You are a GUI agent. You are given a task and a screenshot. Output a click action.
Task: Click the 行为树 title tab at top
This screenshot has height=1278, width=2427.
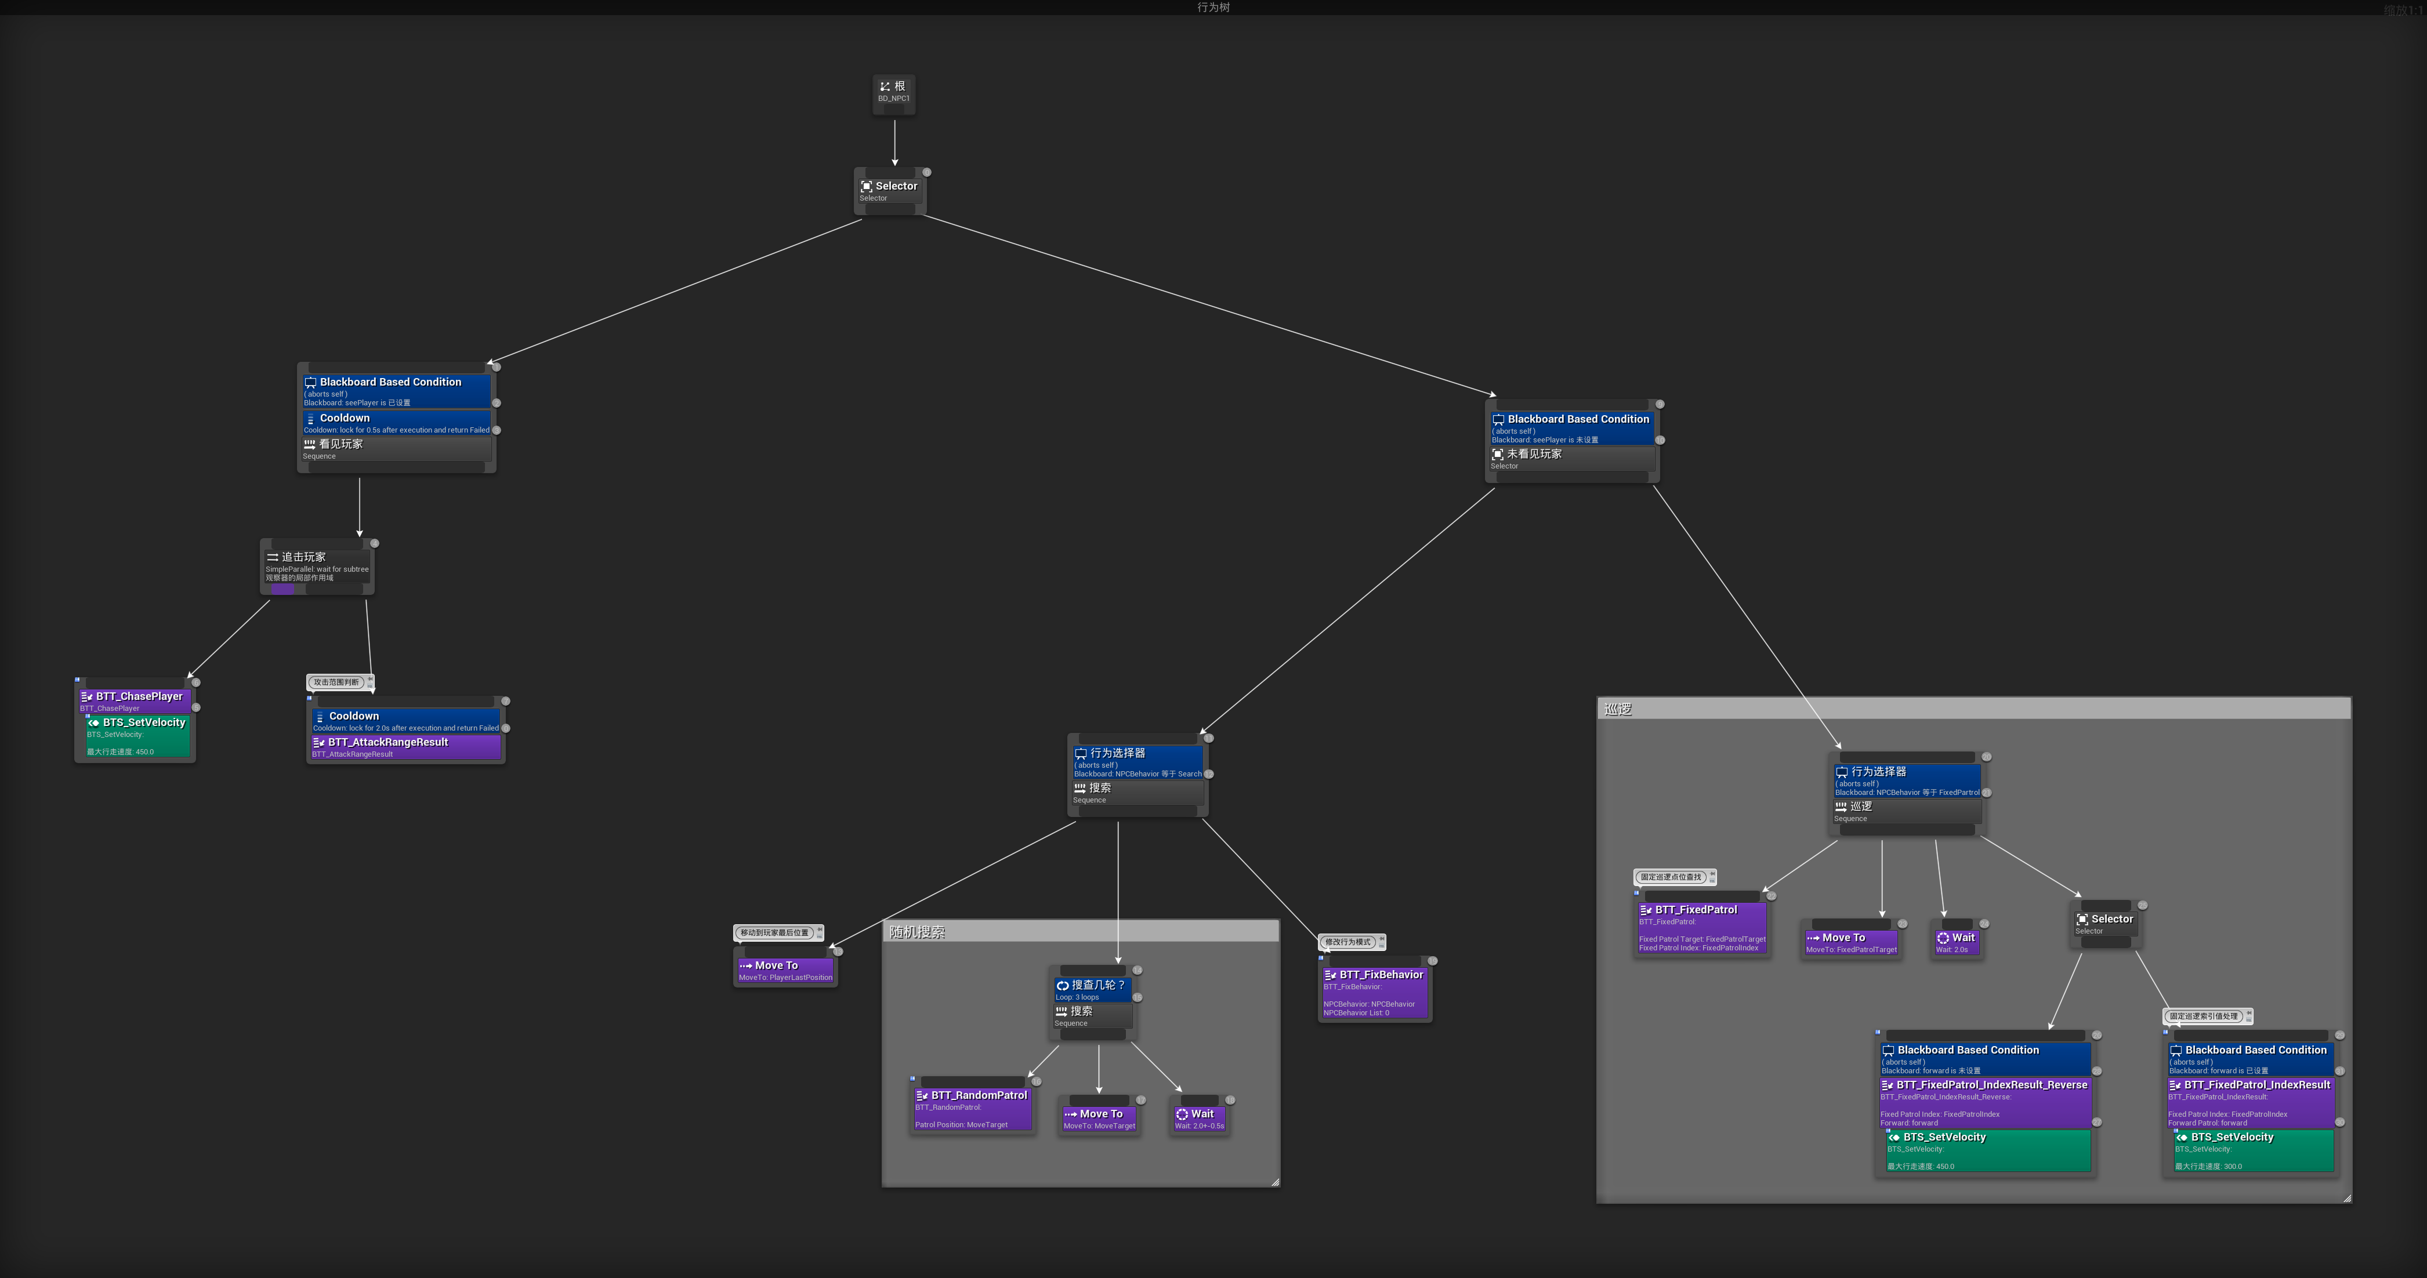[x=1212, y=6]
